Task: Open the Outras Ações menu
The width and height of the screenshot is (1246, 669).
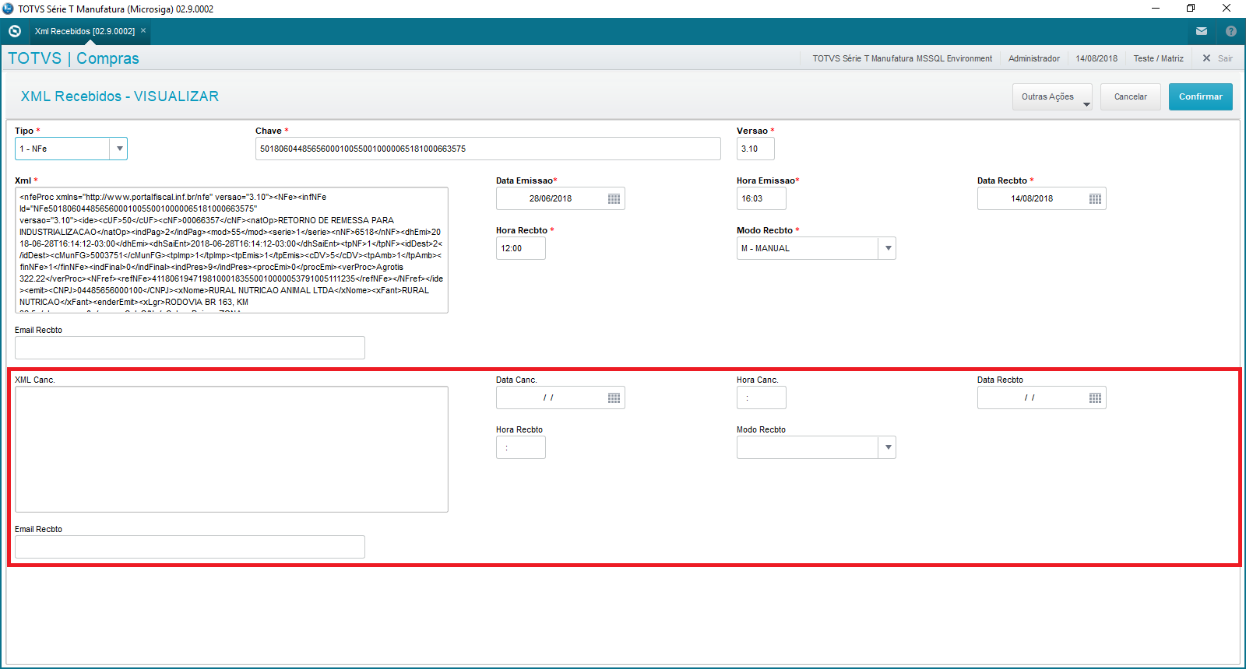Action: pyautogui.click(x=1051, y=97)
